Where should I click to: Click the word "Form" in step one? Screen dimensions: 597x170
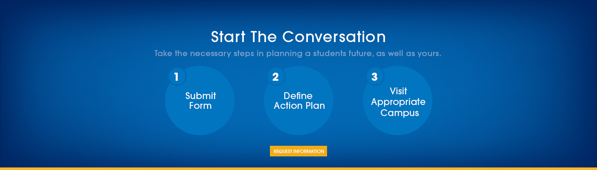(x=200, y=106)
